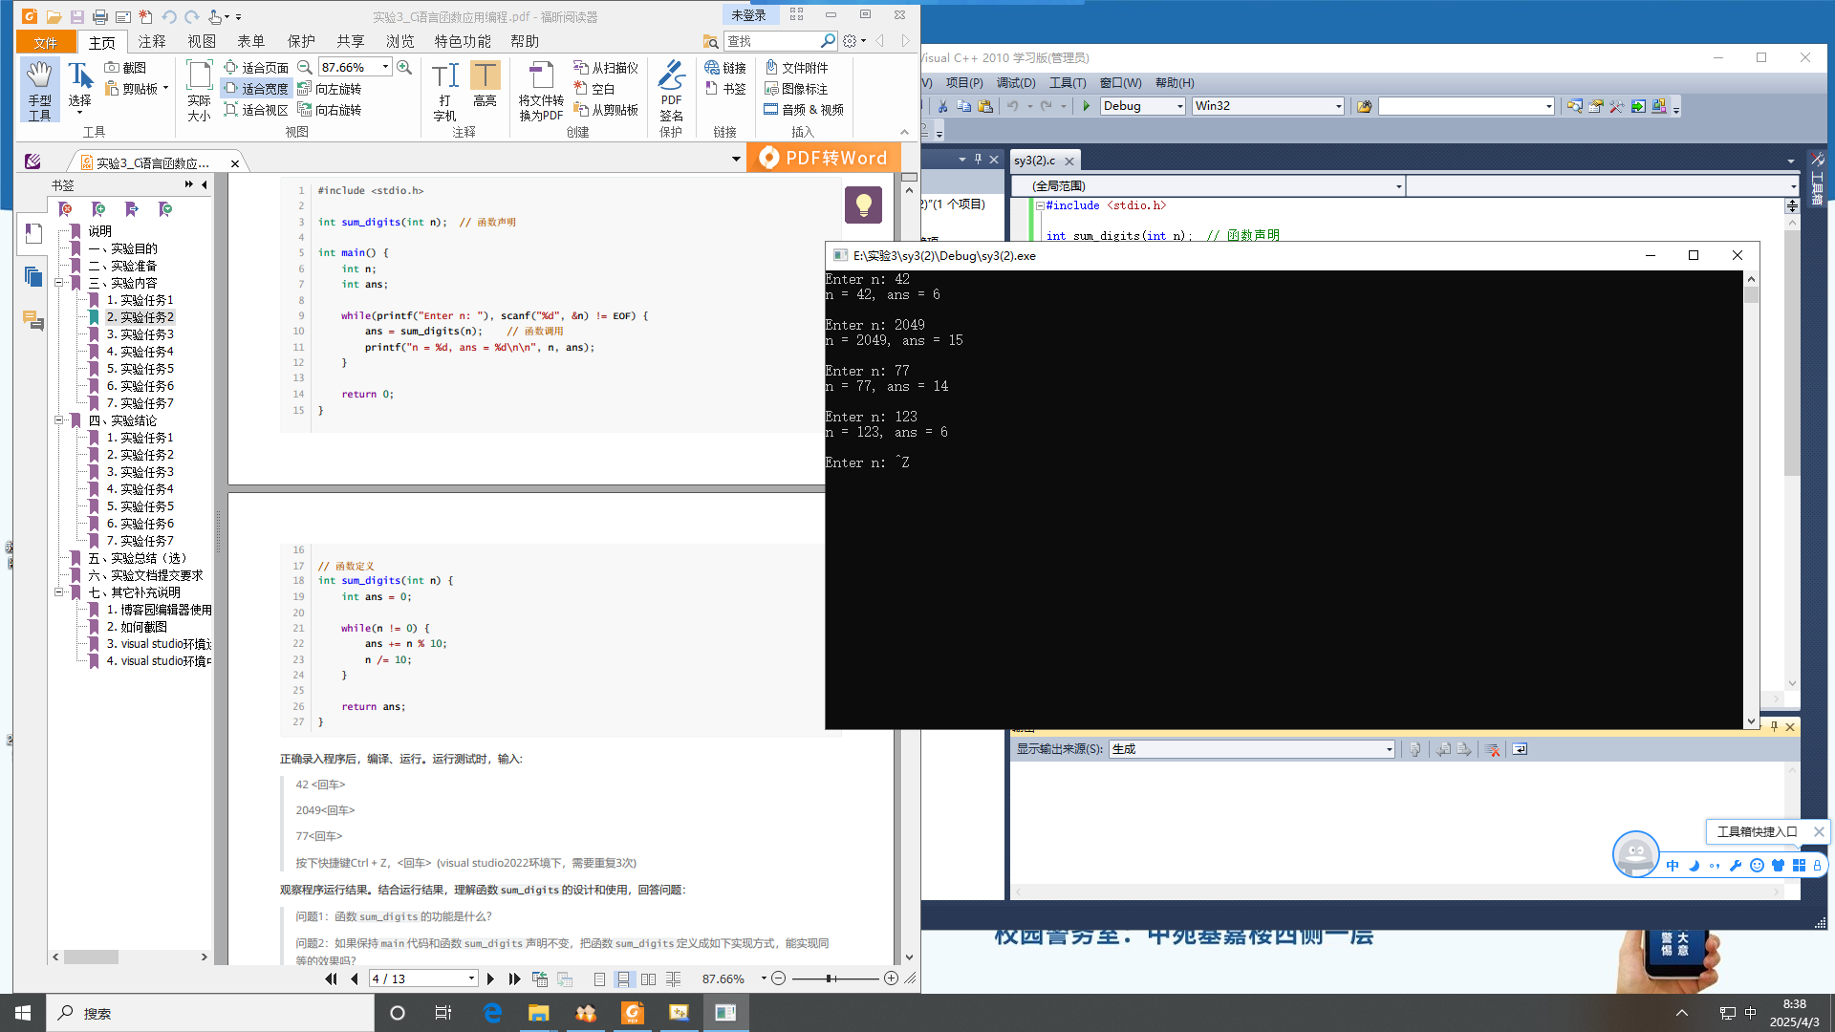1835x1032 pixels.
Task: Open the Debug configuration dropdown
Action: 1179,106
